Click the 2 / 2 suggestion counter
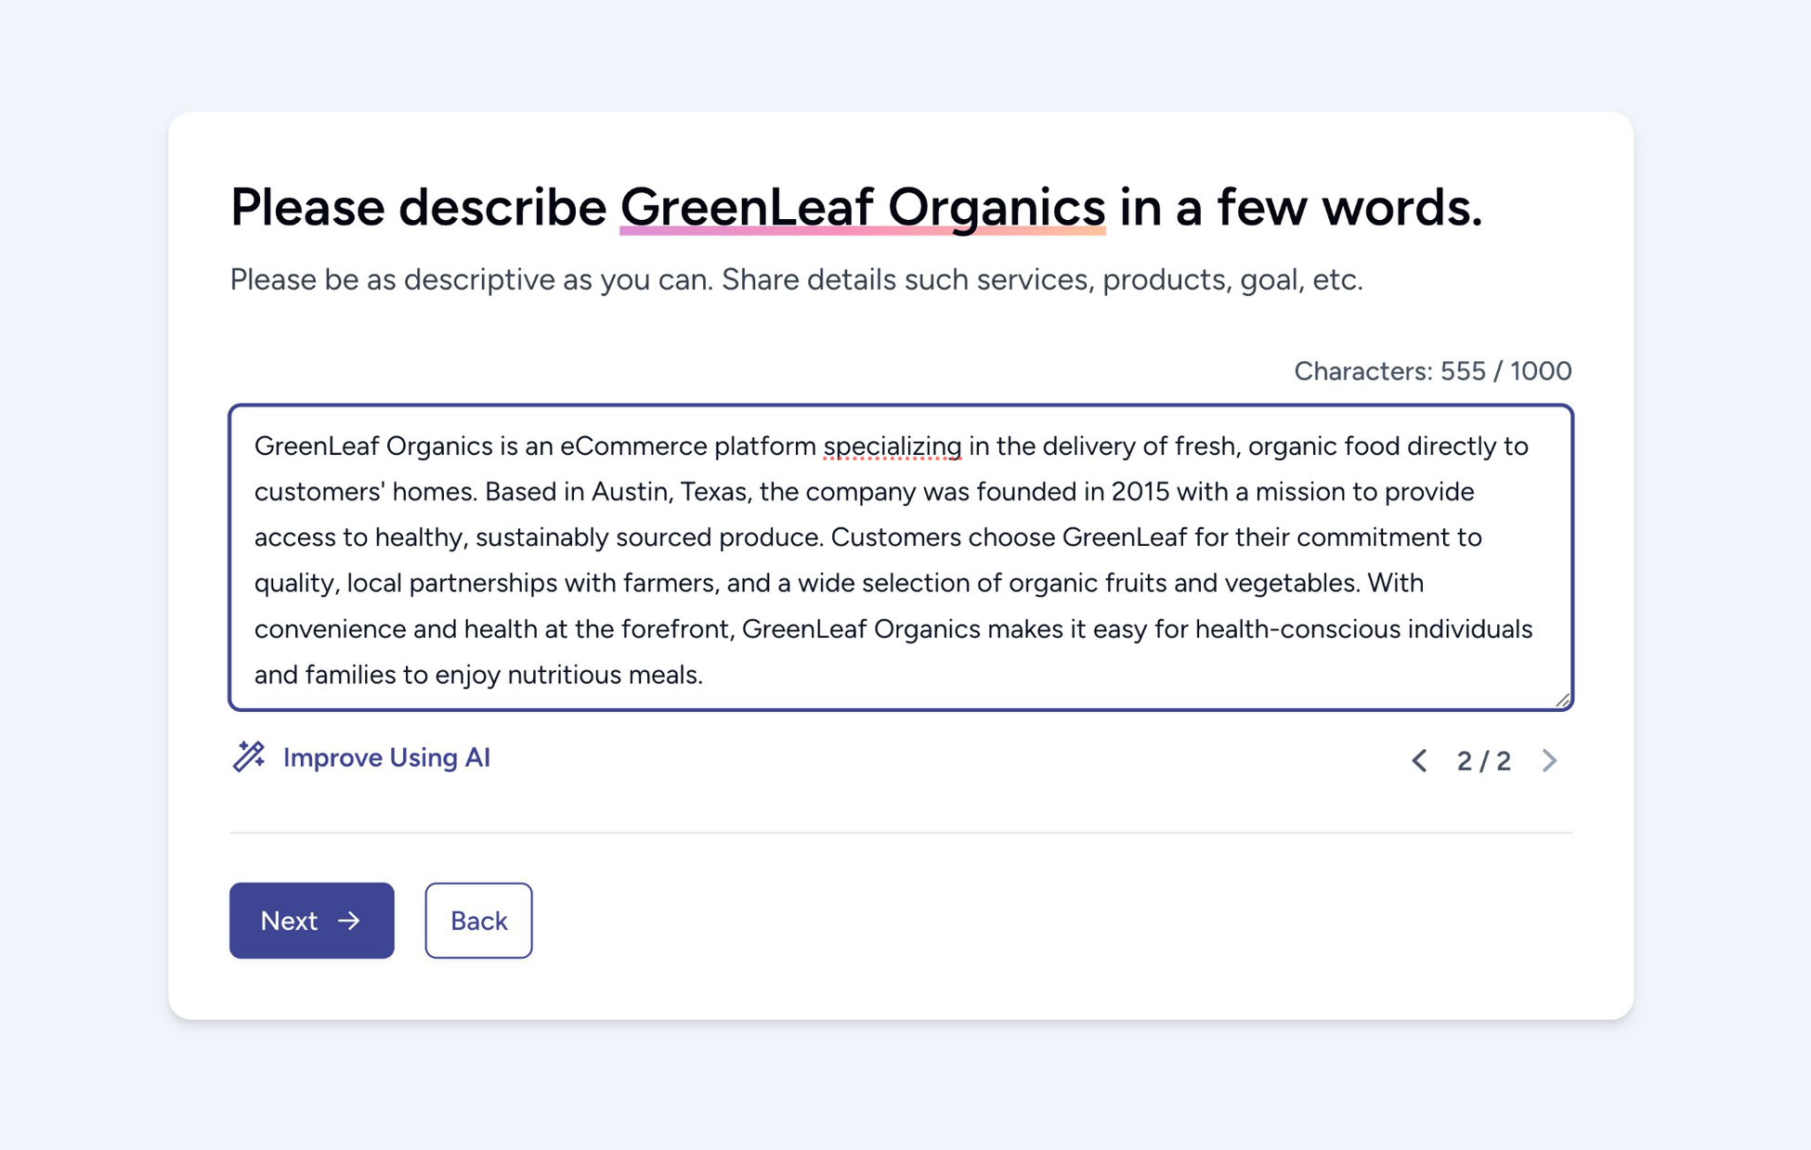This screenshot has width=1811, height=1150. pos(1483,761)
